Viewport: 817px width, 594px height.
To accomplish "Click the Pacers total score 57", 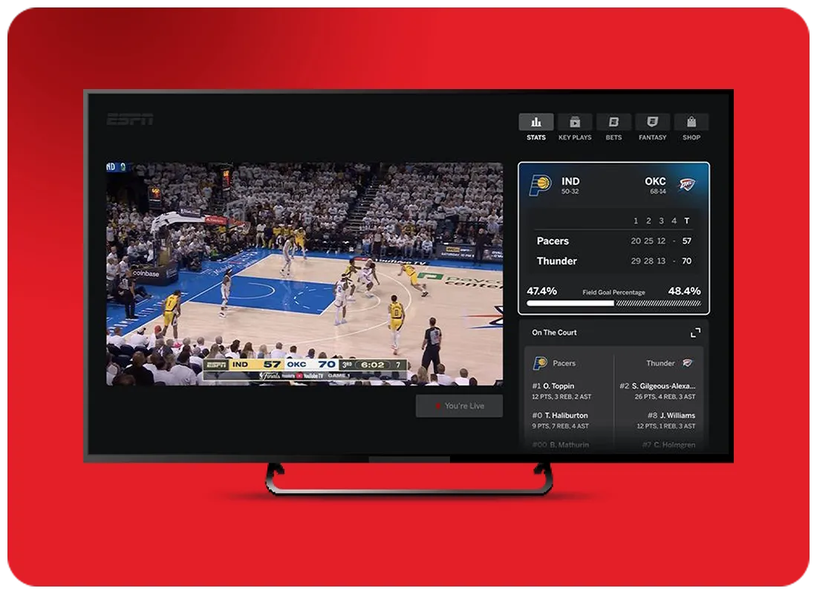I will pos(687,241).
